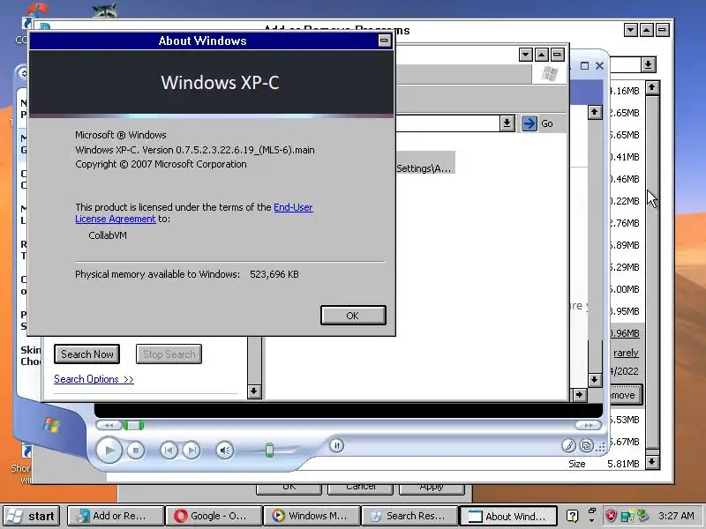
Task: Click Media Player list scroll up arrow
Action: [594, 112]
